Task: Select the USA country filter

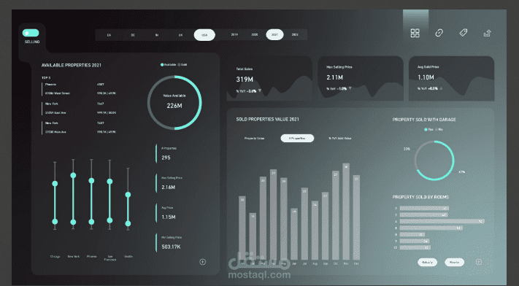Action: pos(204,35)
